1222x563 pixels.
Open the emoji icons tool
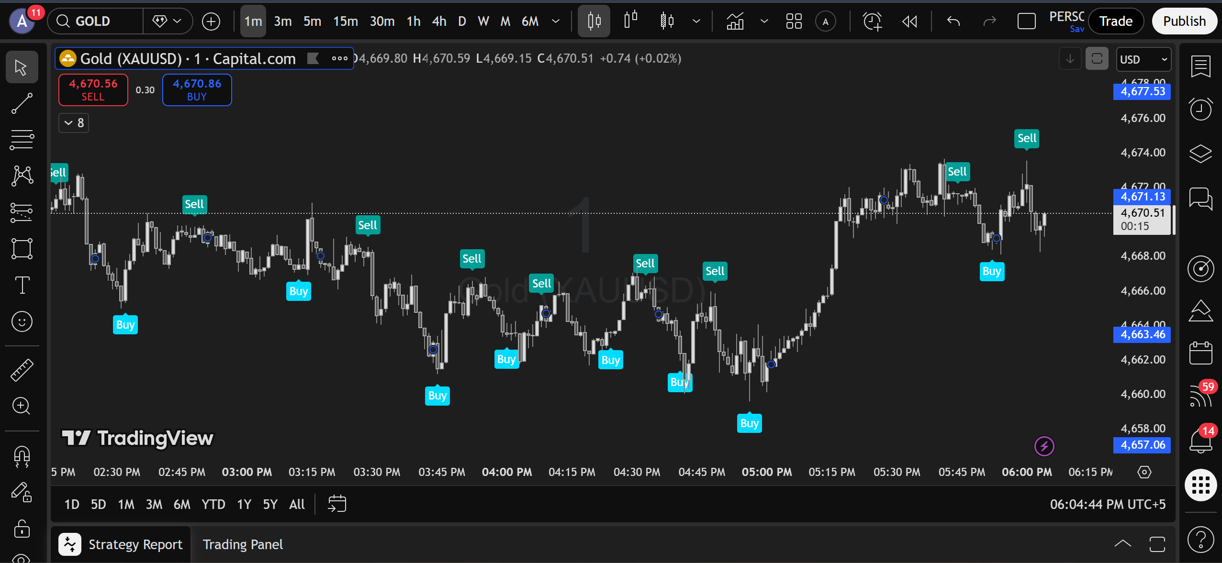[22, 321]
